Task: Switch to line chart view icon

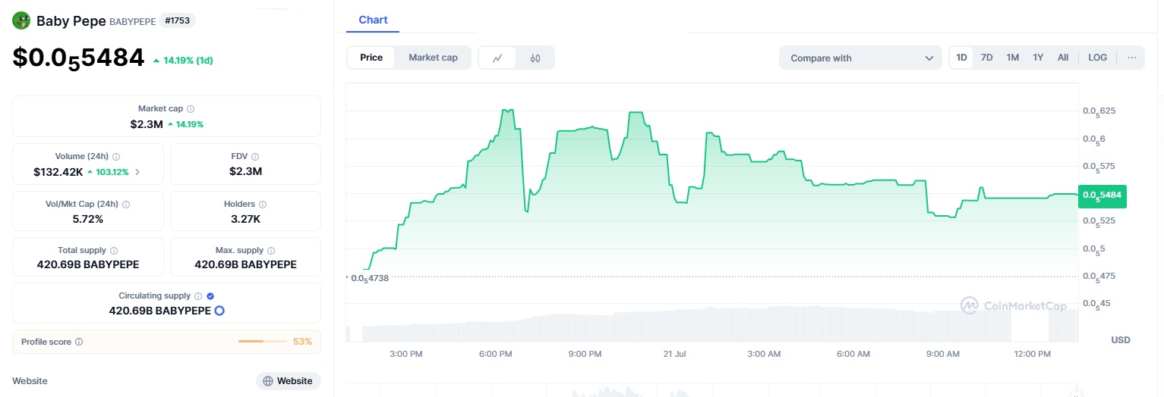Action: pyautogui.click(x=497, y=58)
